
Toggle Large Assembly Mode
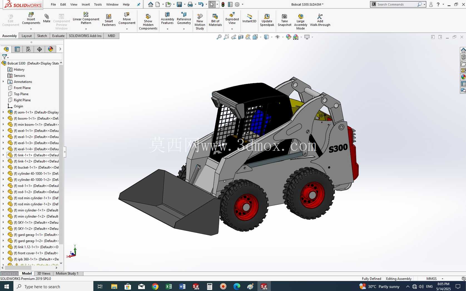[301, 22]
